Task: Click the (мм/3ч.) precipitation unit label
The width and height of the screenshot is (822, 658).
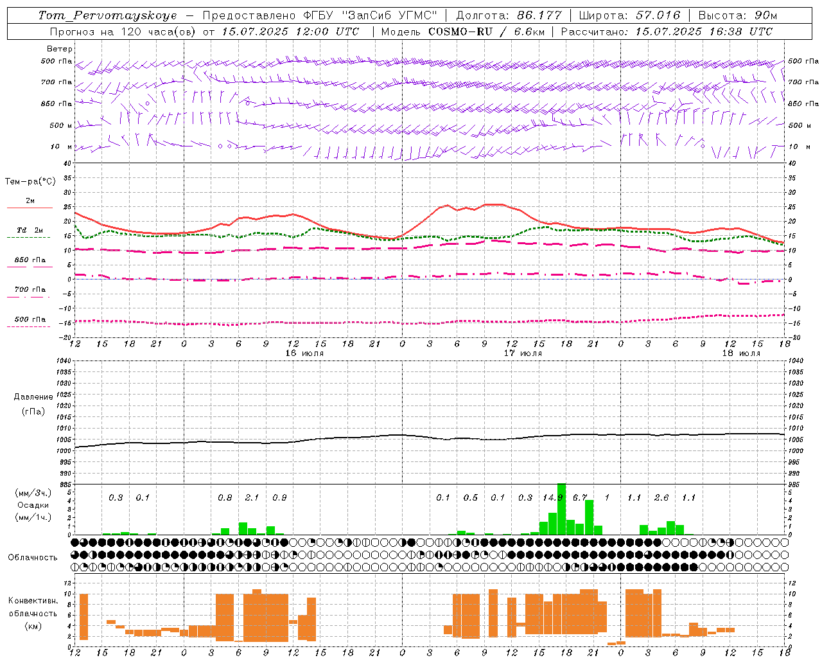Action: pyautogui.click(x=32, y=493)
